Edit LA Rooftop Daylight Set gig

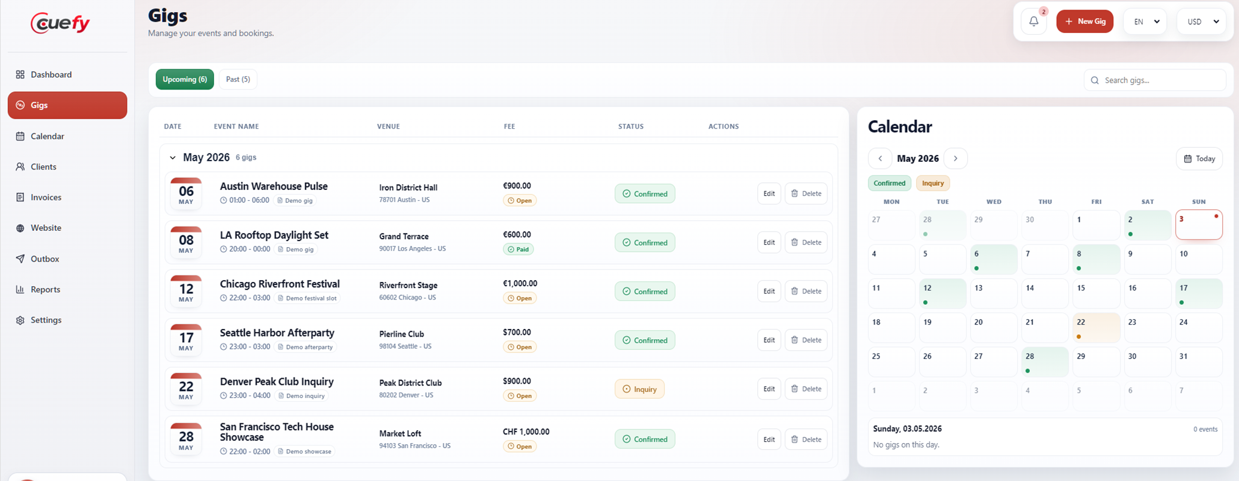pos(769,242)
